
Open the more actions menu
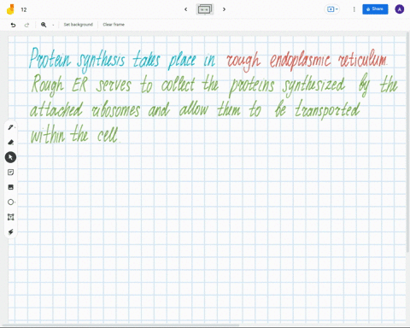tap(354, 9)
